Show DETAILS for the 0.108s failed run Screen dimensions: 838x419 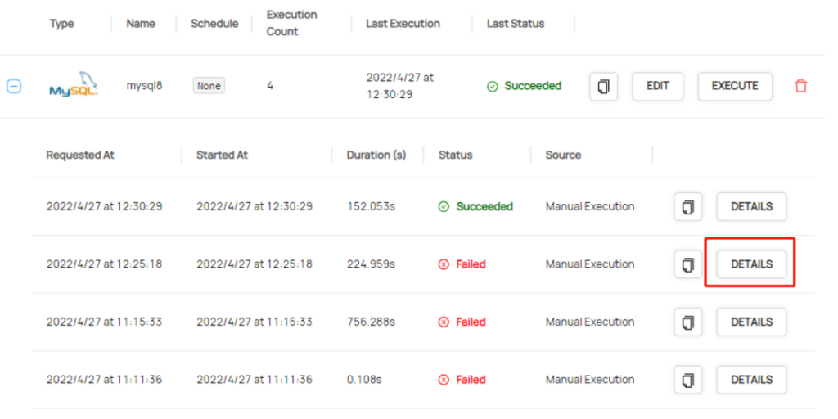tap(751, 380)
